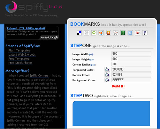
Task: Share on Reddit using the alien icon
Action: click(116, 33)
